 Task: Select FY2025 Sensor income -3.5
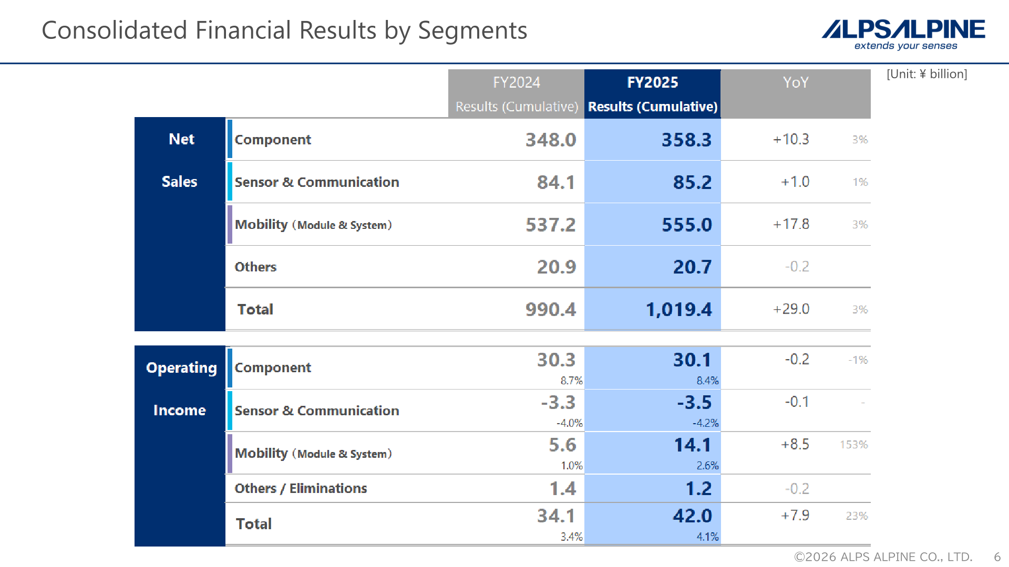coord(694,402)
